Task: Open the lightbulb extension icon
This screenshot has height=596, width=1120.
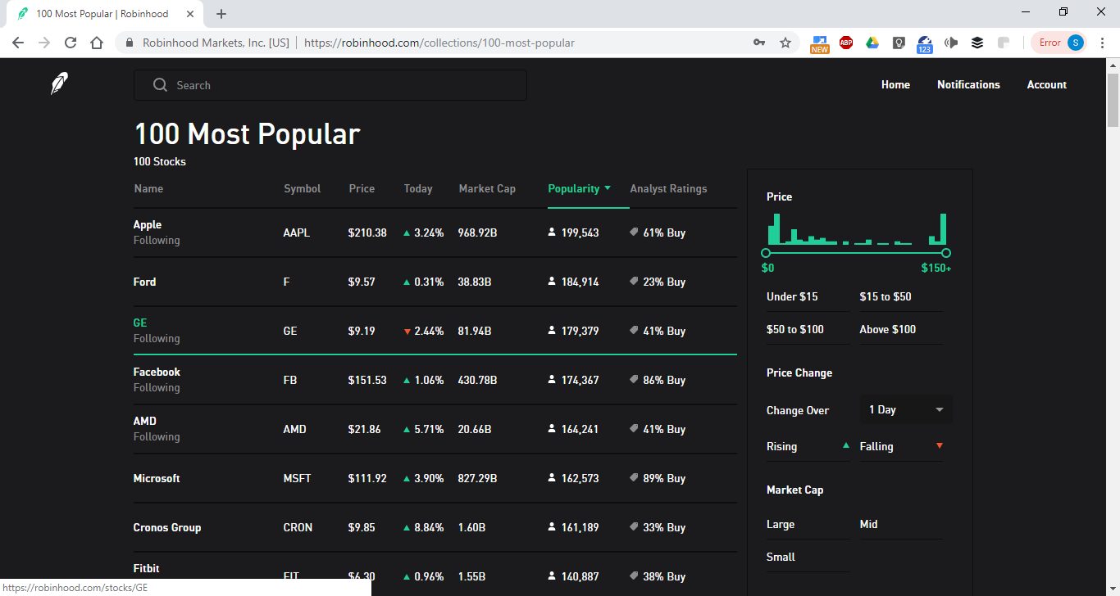Action: (899, 43)
